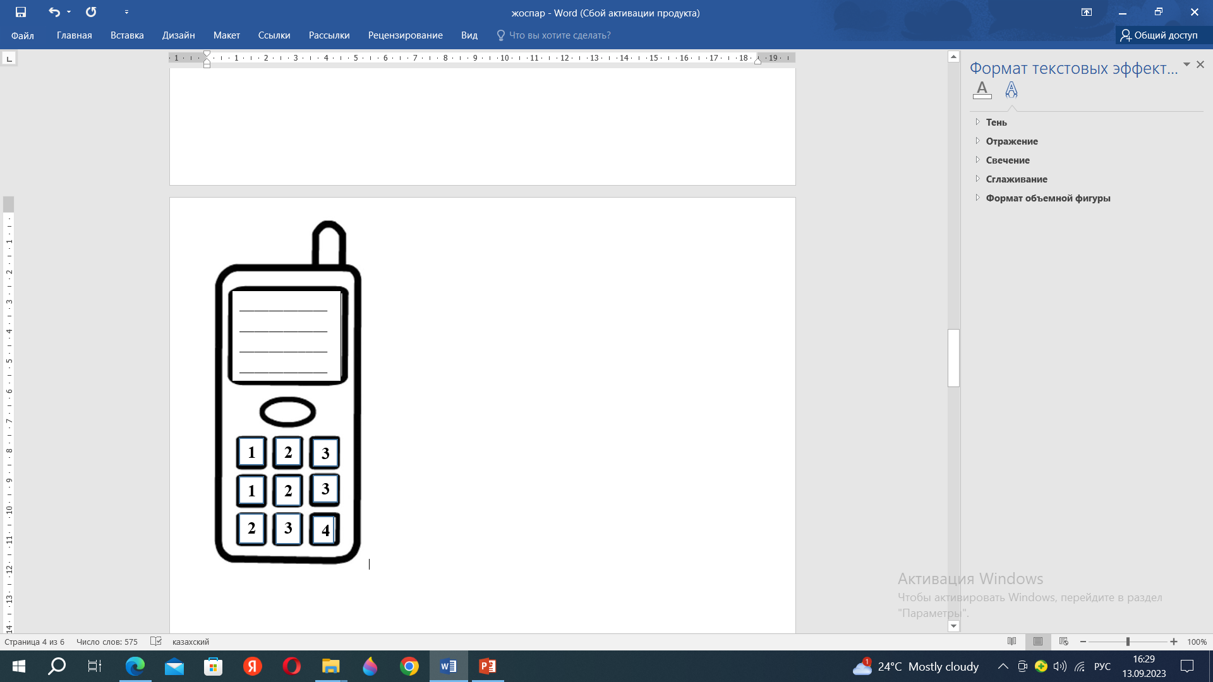Viewport: 1213px width, 682px height.
Task: Select Text Fill and Outline icon in pane
Action: pos(982,90)
